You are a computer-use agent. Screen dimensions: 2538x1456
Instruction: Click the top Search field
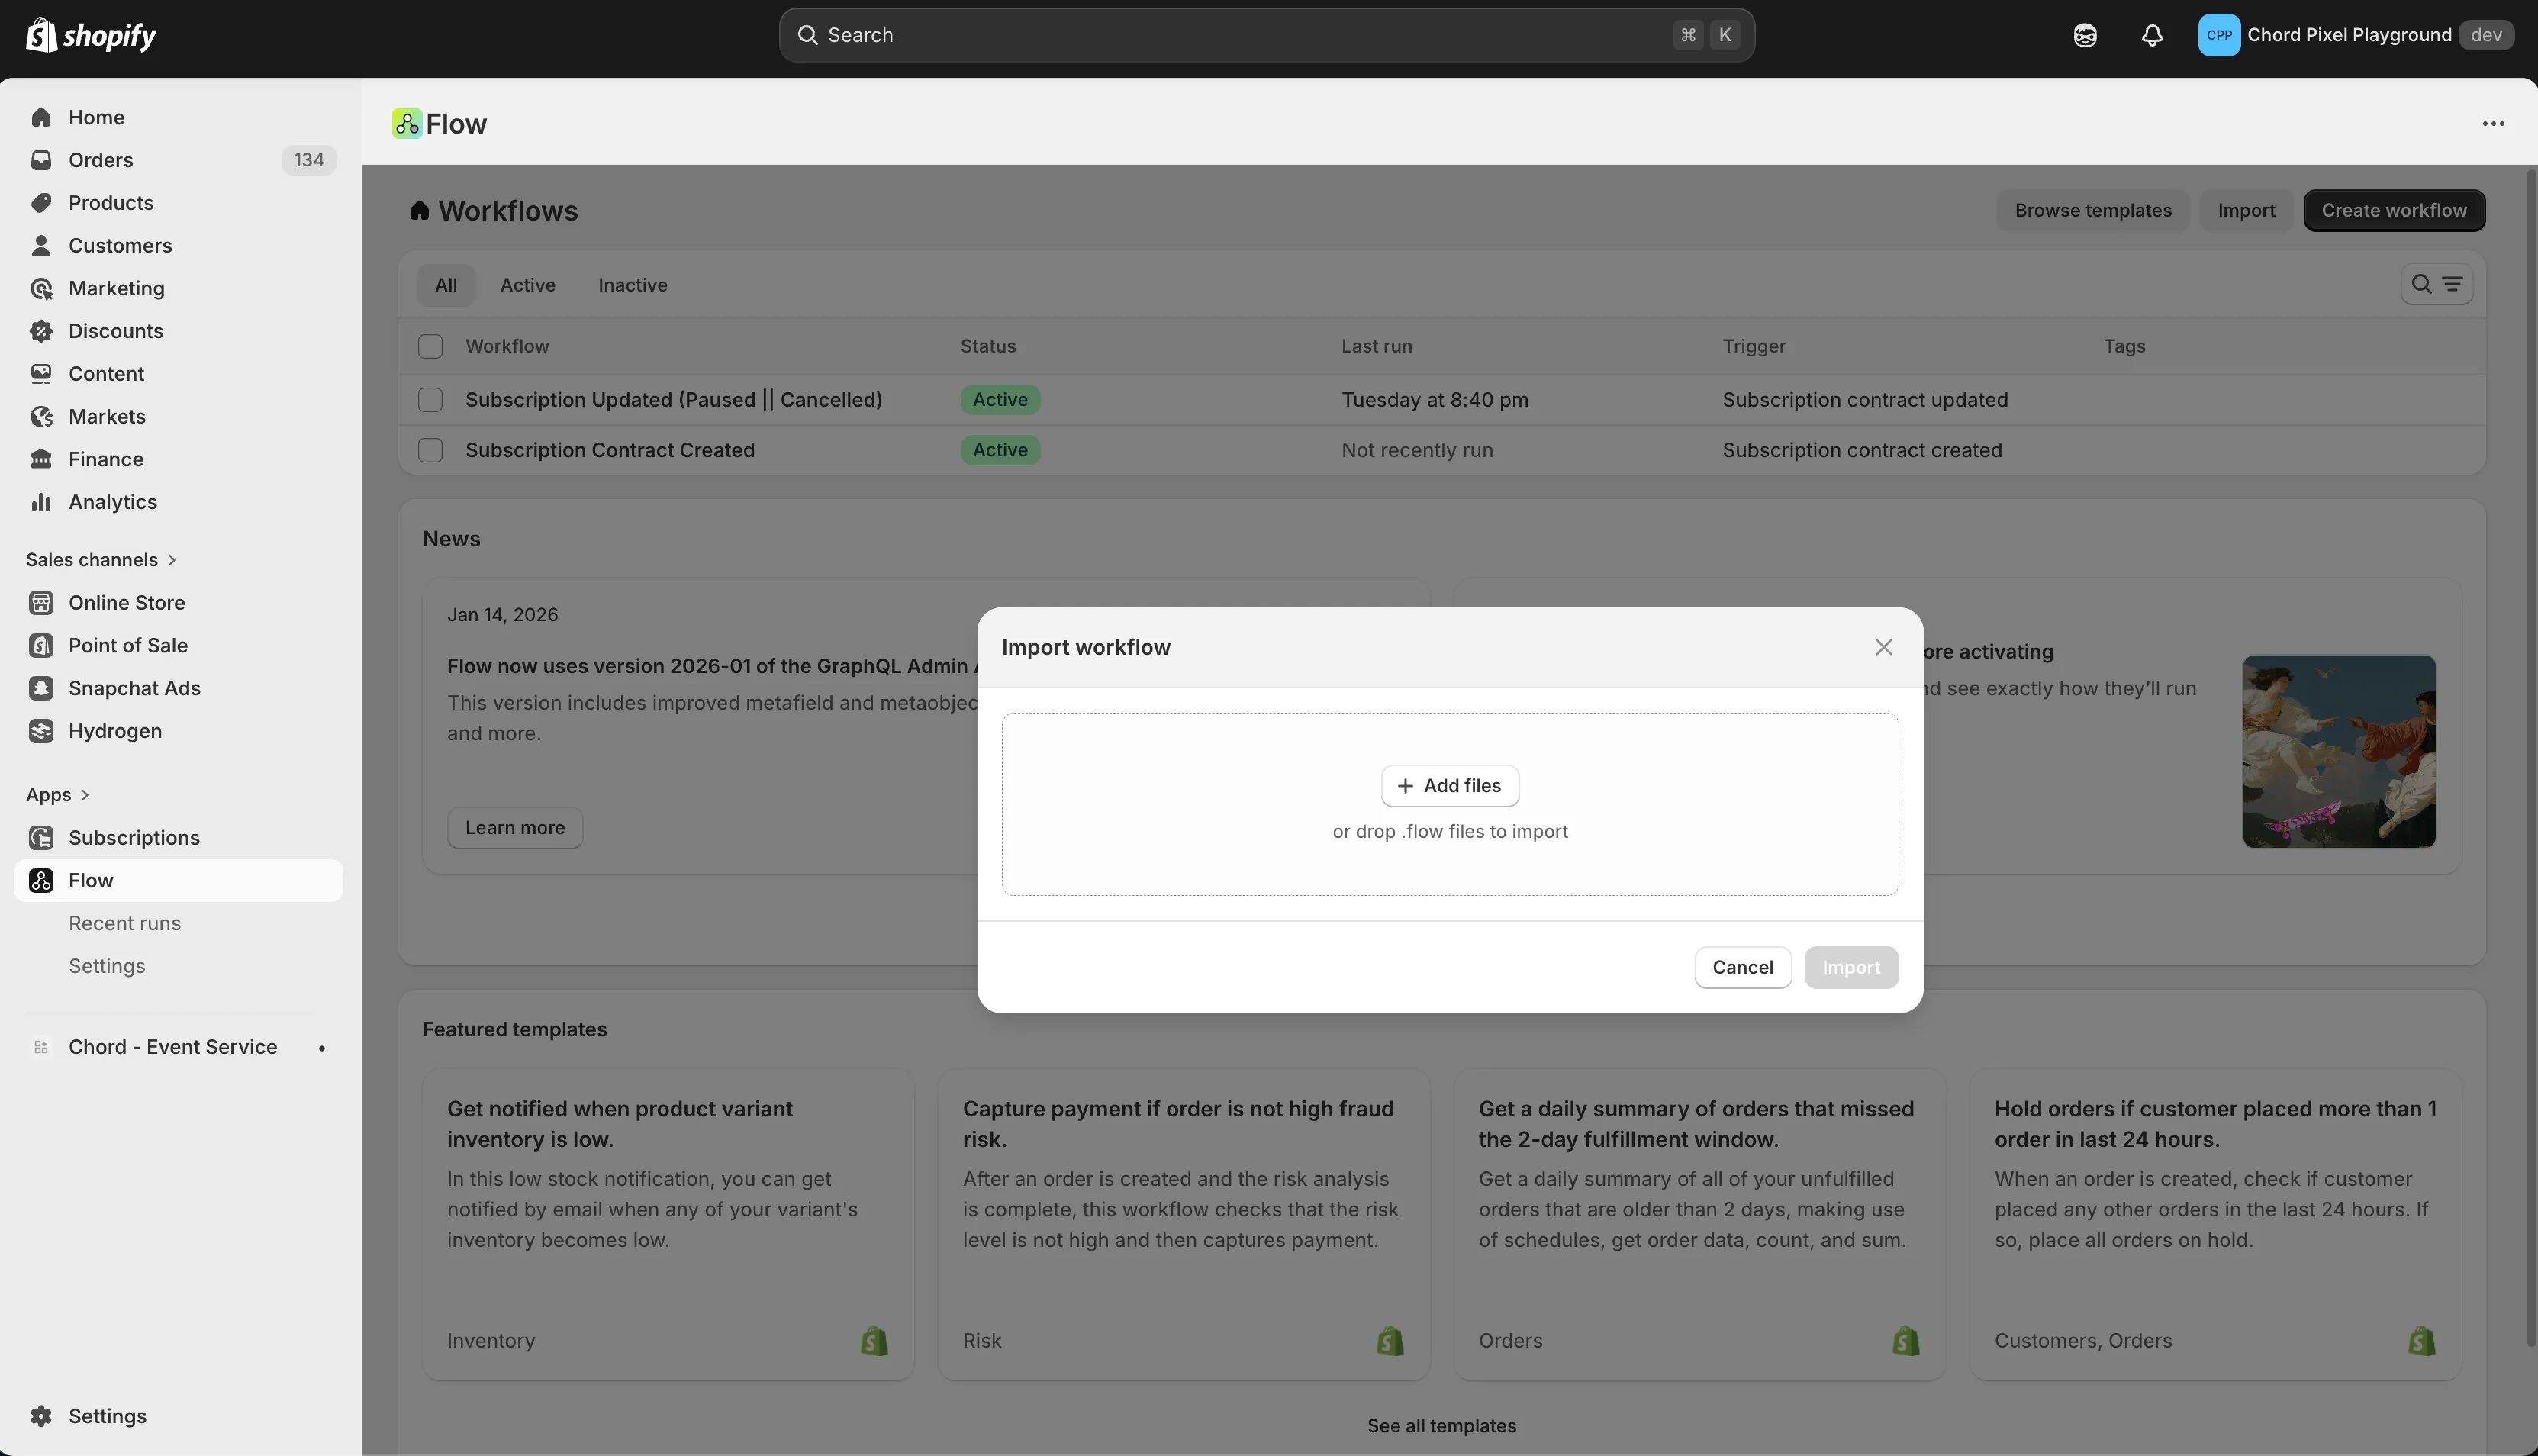point(1266,35)
